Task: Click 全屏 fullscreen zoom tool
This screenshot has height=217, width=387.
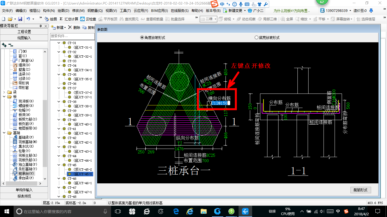Action: 287,19
